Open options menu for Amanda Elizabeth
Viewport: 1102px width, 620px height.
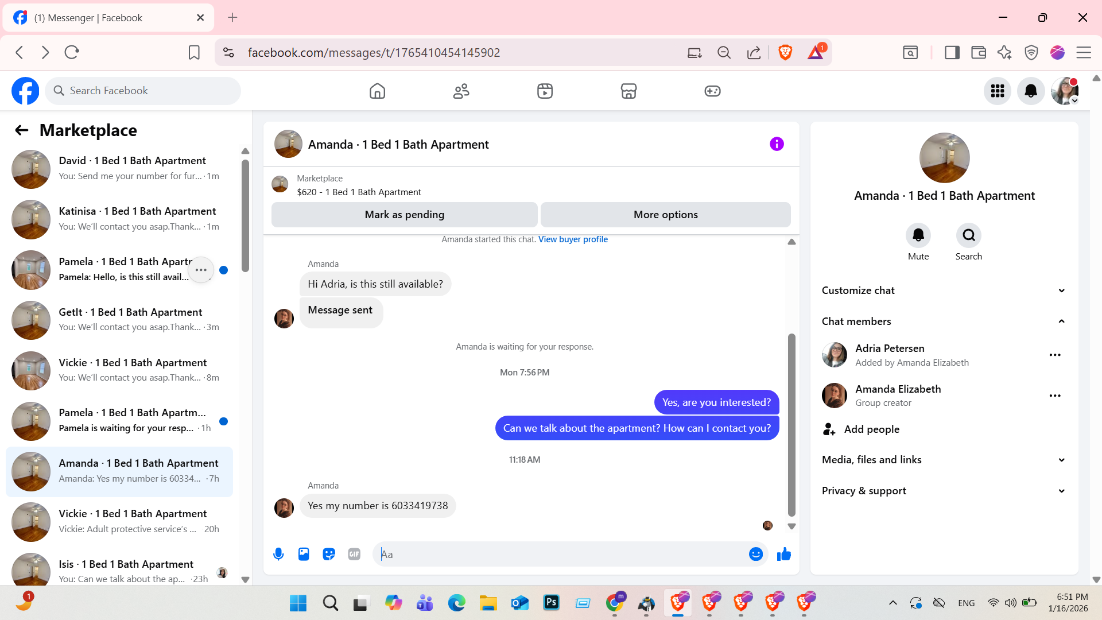(1054, 396)
